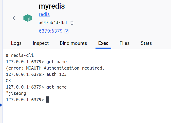Copy container ID a647bb4d7fbd

coord(72,23)
